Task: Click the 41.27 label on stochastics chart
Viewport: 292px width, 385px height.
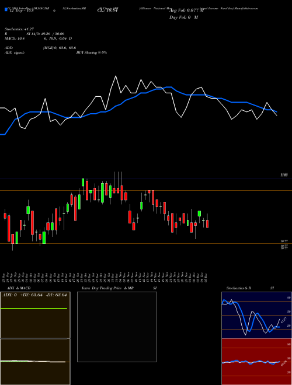Action: (x=284, y=320)
